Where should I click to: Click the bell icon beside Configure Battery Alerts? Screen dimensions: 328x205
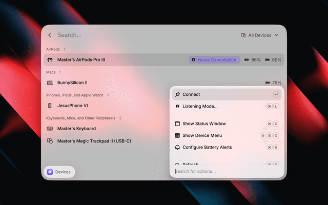pos(177,147)
